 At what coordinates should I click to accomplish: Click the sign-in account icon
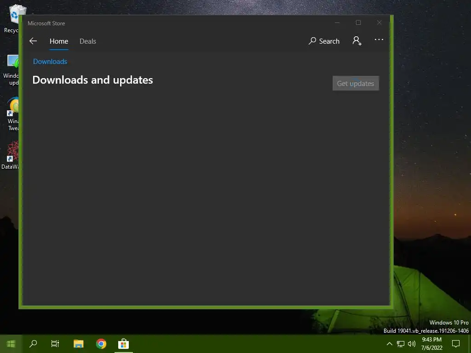357,41
